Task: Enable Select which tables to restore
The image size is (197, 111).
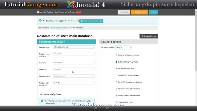Action: pyautogui.click(x=116, y=55)
